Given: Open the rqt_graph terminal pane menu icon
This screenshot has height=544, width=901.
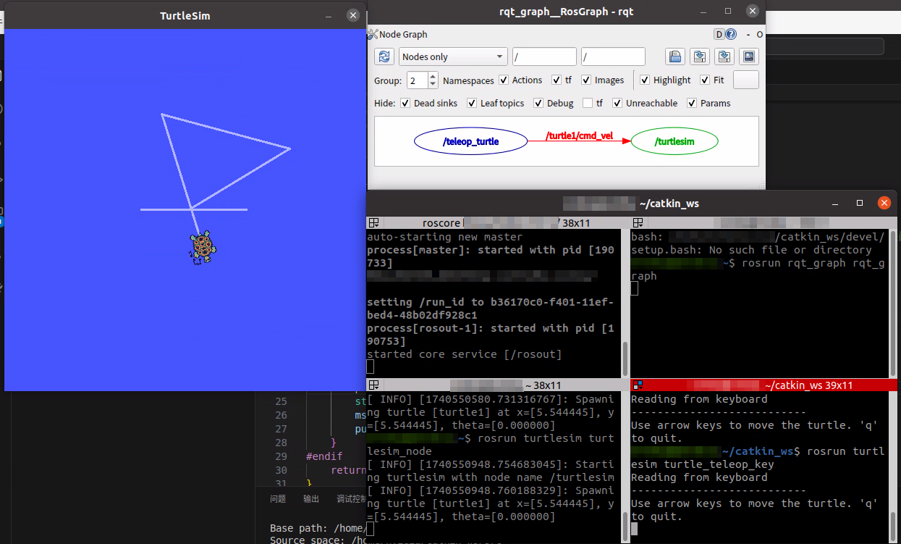Looking at the screenshot, I should (x=638, y=223).
